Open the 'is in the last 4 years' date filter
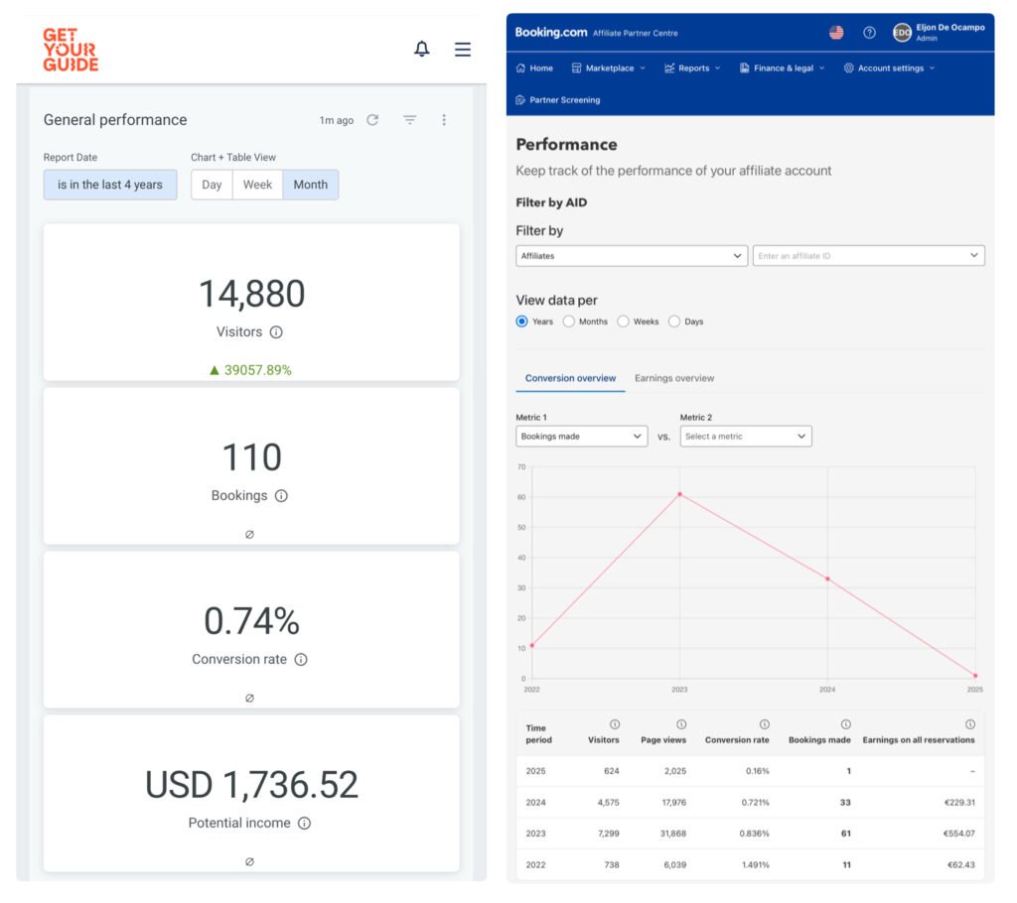Image resolution: width=1017 pixels, height=903 pixels. point(110,185)
